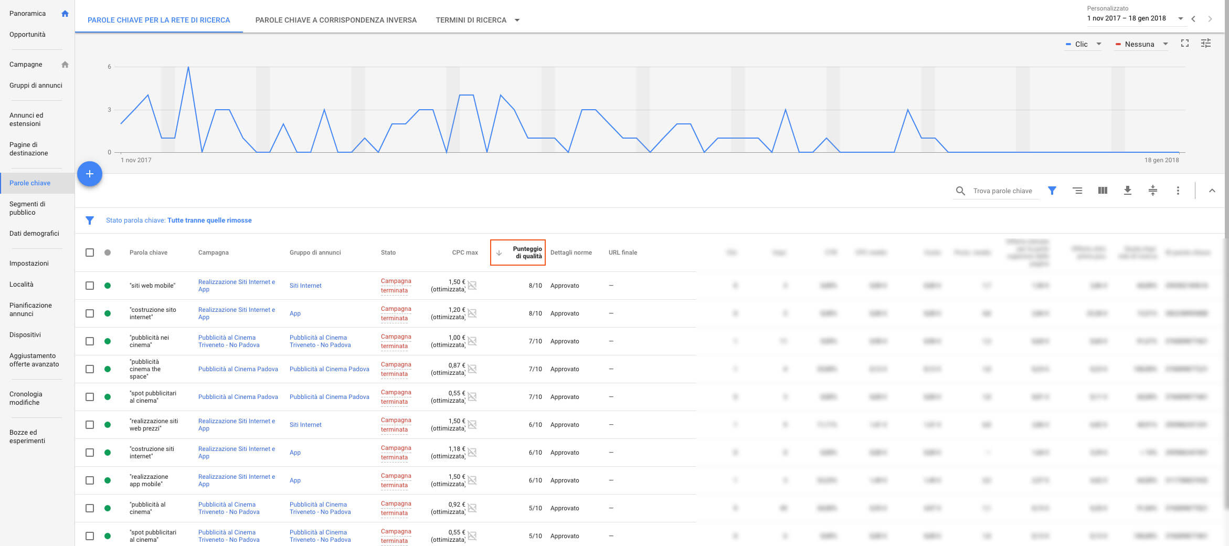1229x546 pixels.
Task: Open the filter funnel icon in table toolbar
Action: point(1052,191)
